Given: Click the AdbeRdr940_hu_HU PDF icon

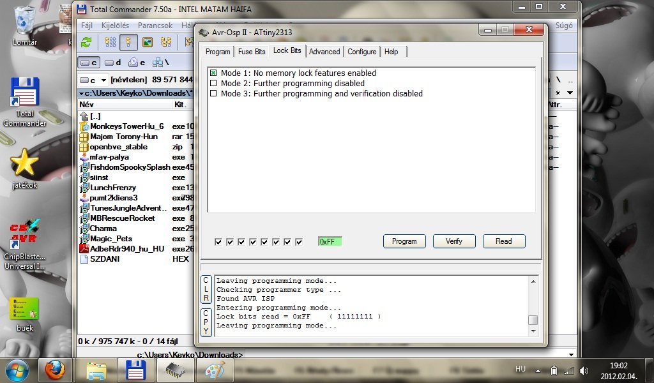Looking at the screenshot, I should click(x=84, y=249).
